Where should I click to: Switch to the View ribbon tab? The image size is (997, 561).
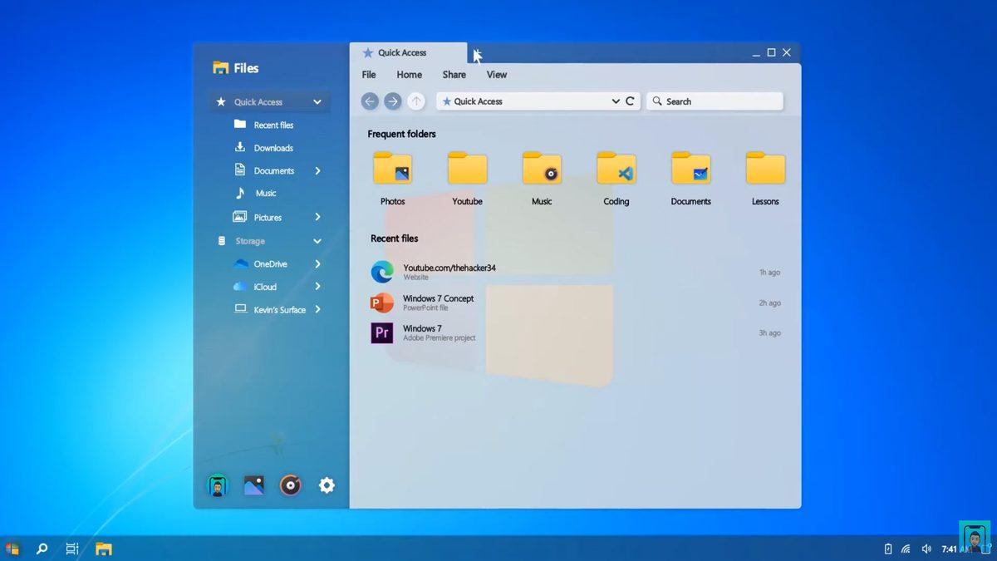tap(496, 74)
